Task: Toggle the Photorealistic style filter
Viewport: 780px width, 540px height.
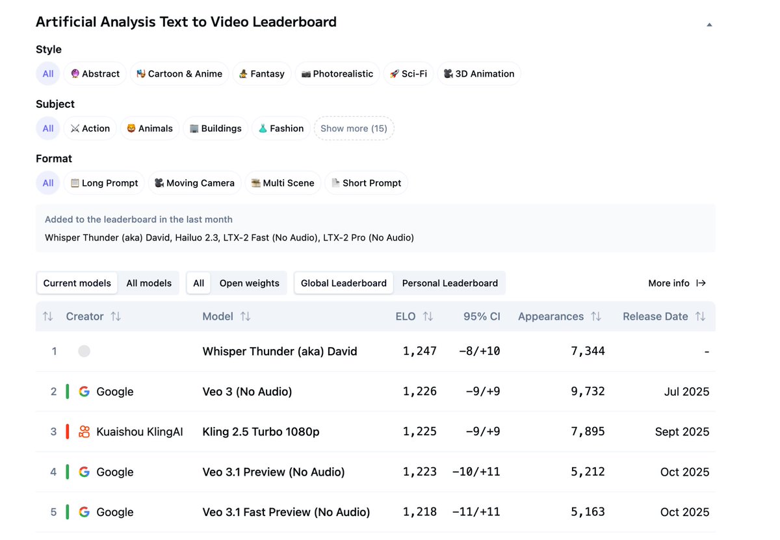Action: [337, 73]
